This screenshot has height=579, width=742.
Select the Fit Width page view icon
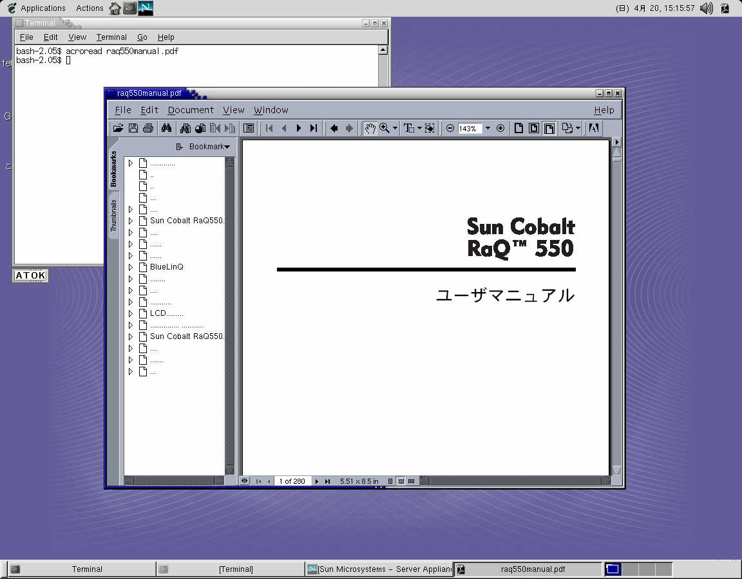549,129
